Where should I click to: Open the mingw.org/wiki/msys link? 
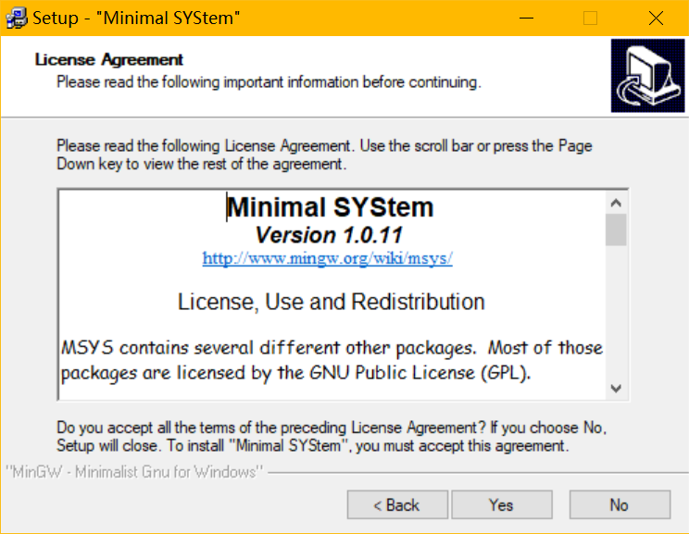point(328,258)
